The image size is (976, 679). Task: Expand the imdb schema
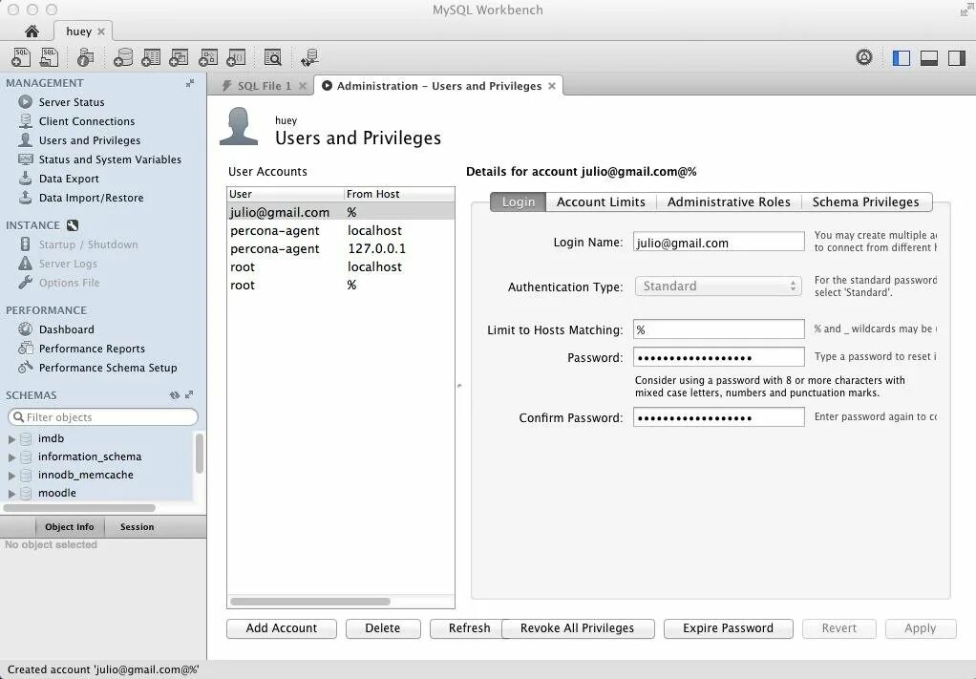(11, 439)
